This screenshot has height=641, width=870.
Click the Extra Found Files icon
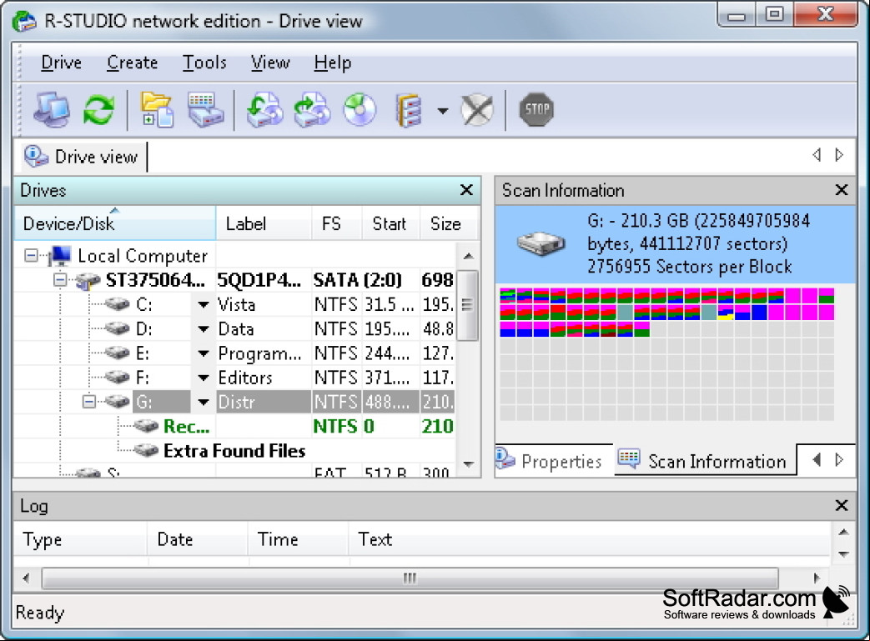147,450
